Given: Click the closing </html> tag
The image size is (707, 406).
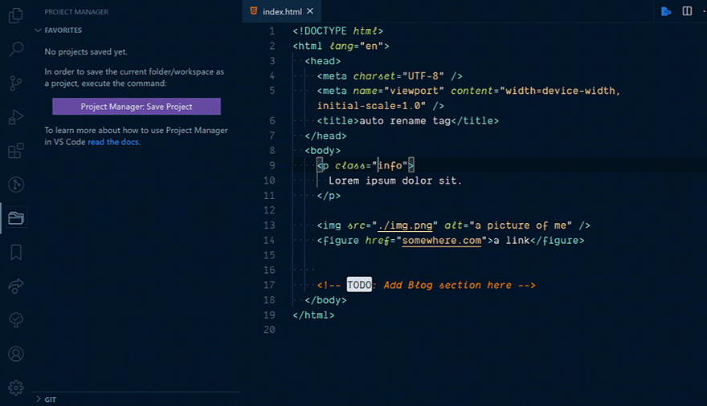Looking at the screenshot, I should (x=313, y=315).
